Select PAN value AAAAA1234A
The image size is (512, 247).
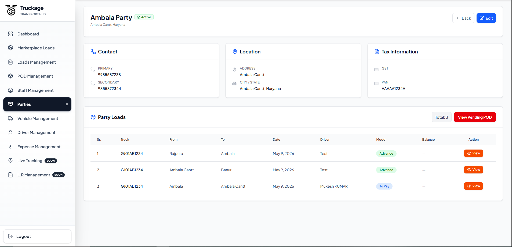pyautogui.click(x=393, y=89)
